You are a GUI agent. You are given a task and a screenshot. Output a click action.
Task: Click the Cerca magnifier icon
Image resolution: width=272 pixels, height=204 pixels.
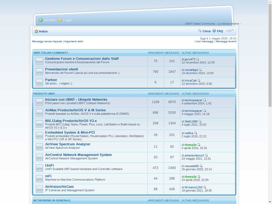[x=200, y=31]
